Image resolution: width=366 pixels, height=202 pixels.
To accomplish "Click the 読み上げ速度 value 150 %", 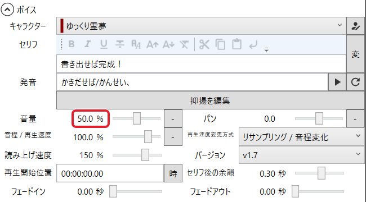I will click(x=91, y=155).
